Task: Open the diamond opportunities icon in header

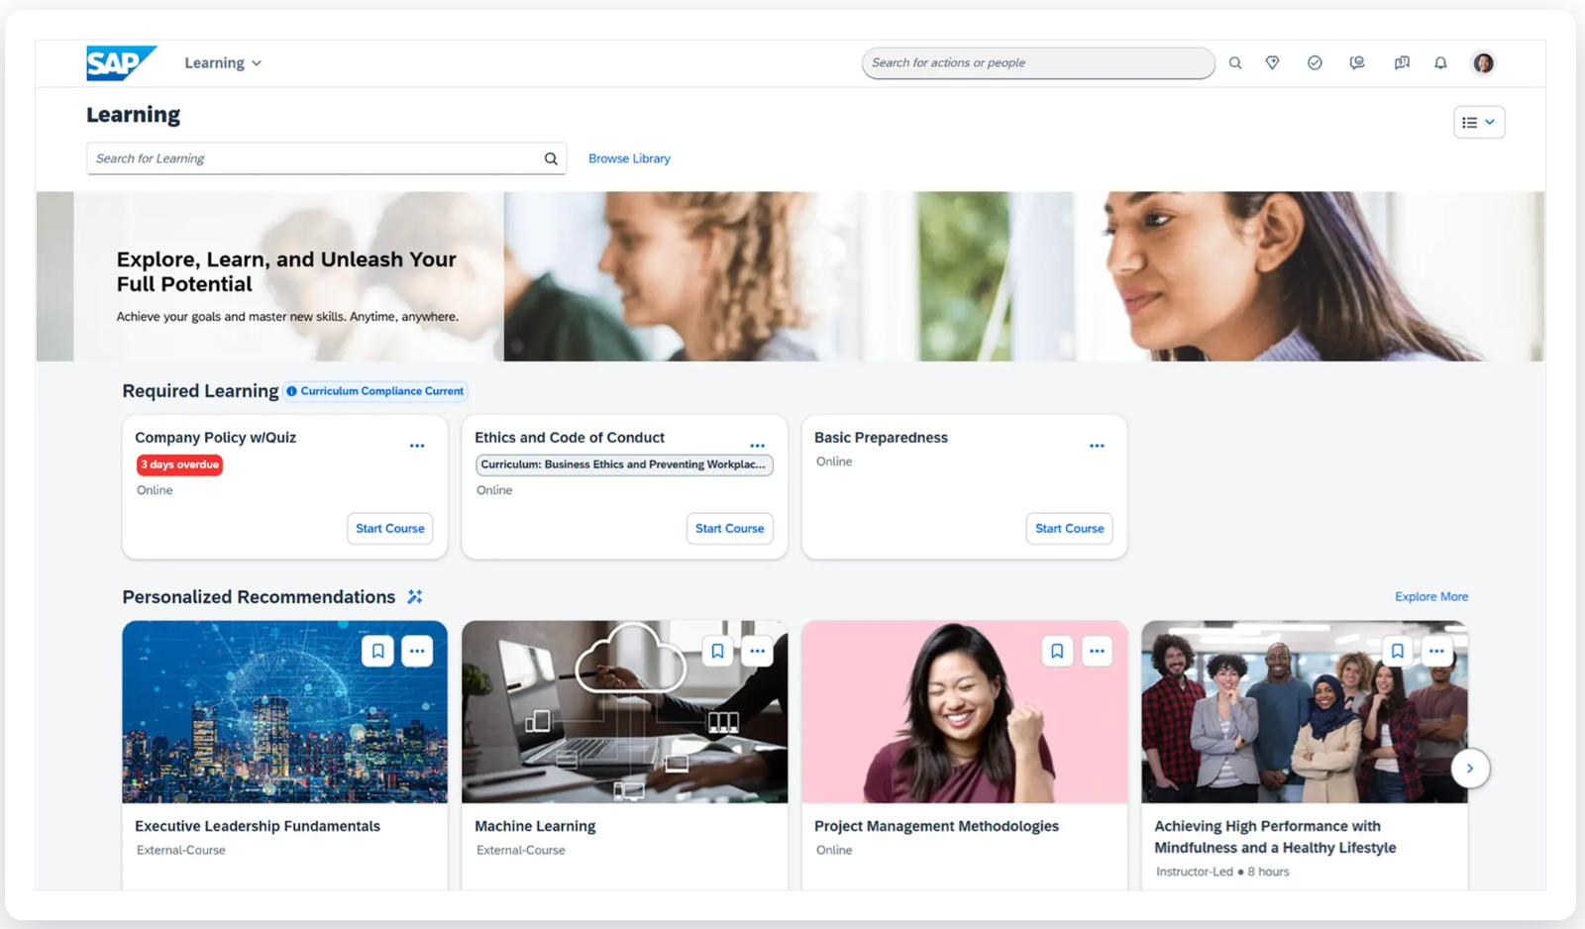Action: (x=1273, y=63)
